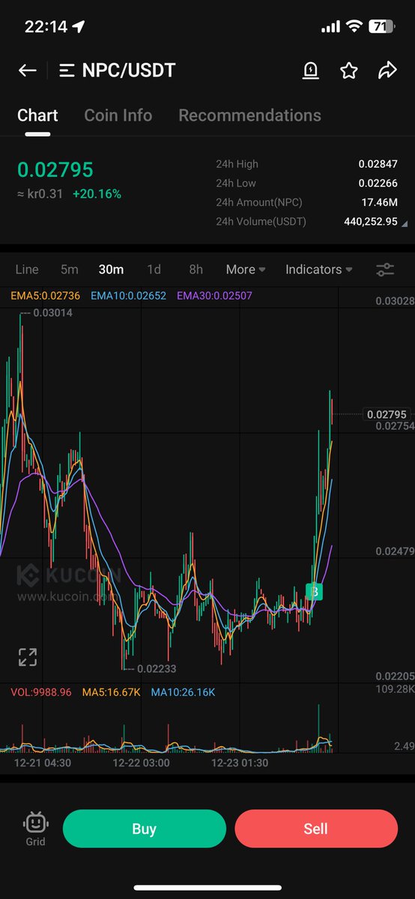Tap the 24h High value 0.02847
Viewport: 415px width, 899px height.
pos(378,164)
